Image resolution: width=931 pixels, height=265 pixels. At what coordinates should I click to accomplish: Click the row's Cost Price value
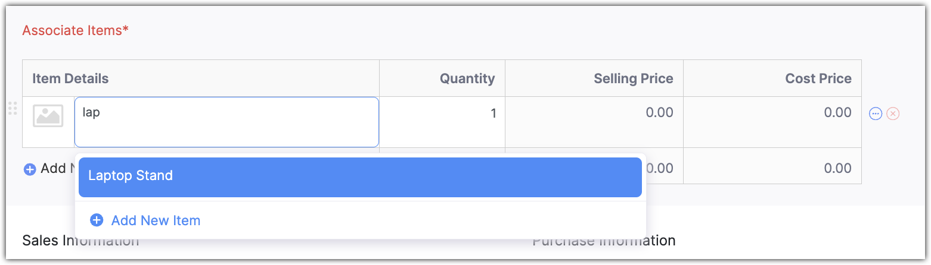(x=837, y=112)
